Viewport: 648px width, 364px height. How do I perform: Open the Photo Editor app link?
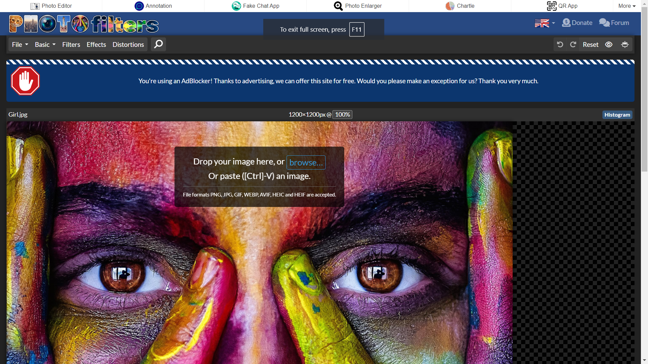(51, 6)
